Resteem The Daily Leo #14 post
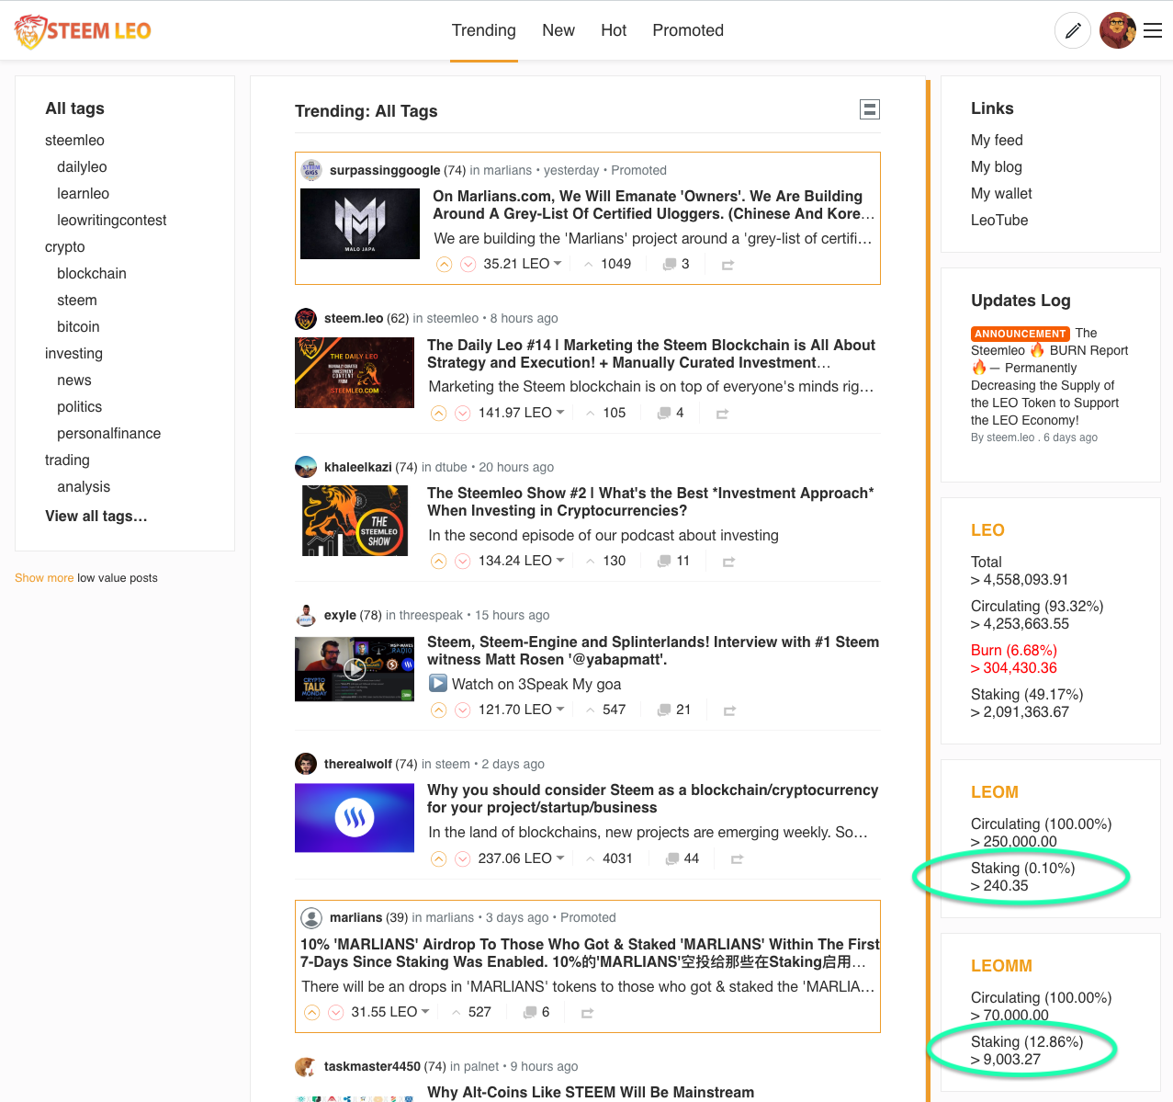1173x1102 pixels. (722, 414)
